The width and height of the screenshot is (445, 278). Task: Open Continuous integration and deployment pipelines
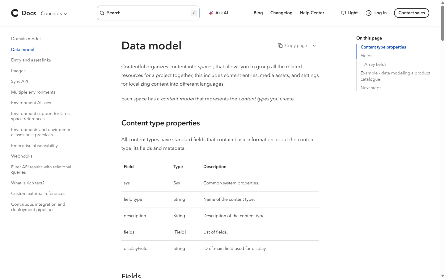(x=38, y=207)
